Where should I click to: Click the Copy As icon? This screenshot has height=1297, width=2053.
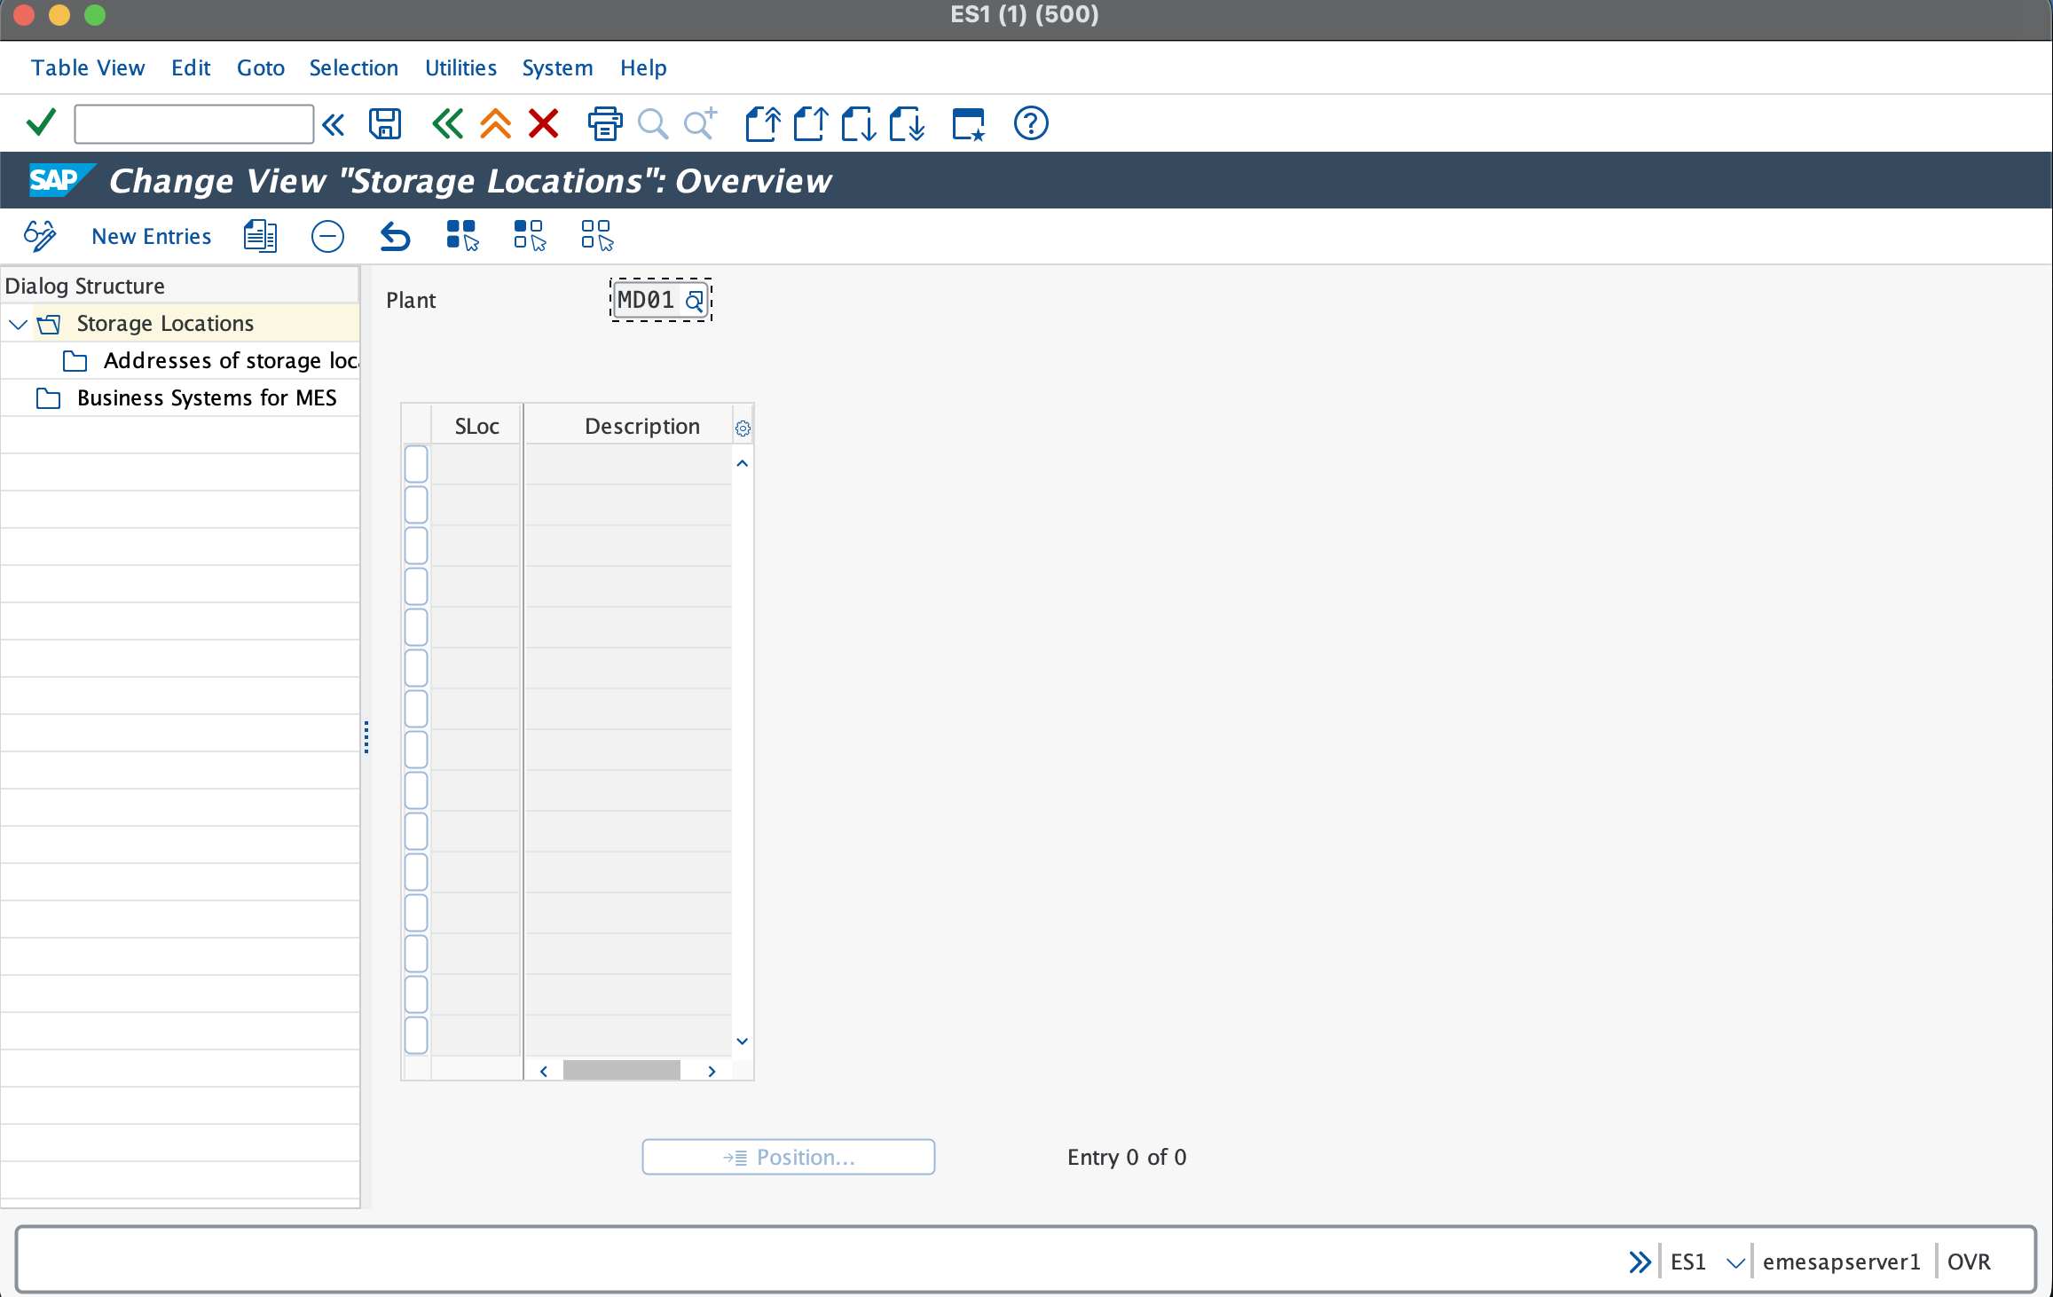[260, 236]
